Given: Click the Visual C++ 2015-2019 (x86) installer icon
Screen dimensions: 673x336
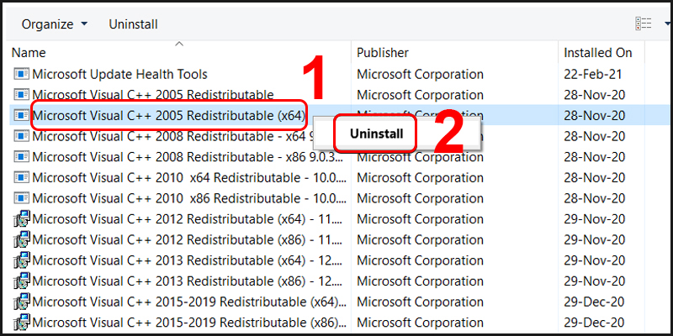Looking at the screenshot, I should point(22,323).
